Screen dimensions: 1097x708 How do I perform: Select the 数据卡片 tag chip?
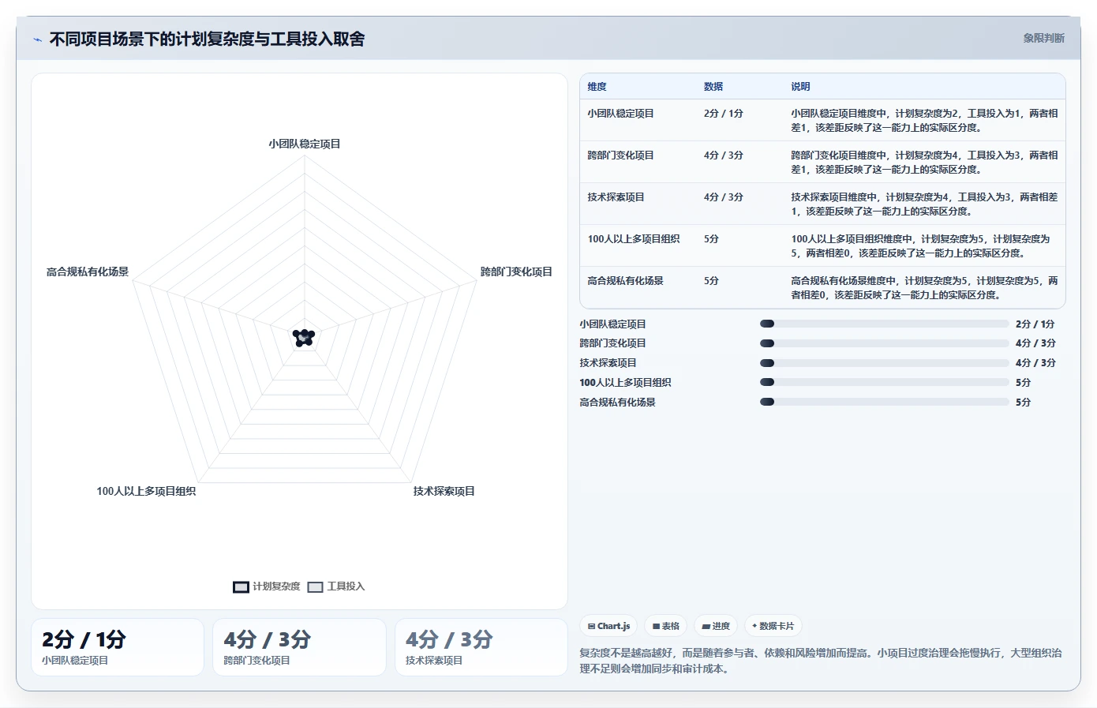pos(773,626)
